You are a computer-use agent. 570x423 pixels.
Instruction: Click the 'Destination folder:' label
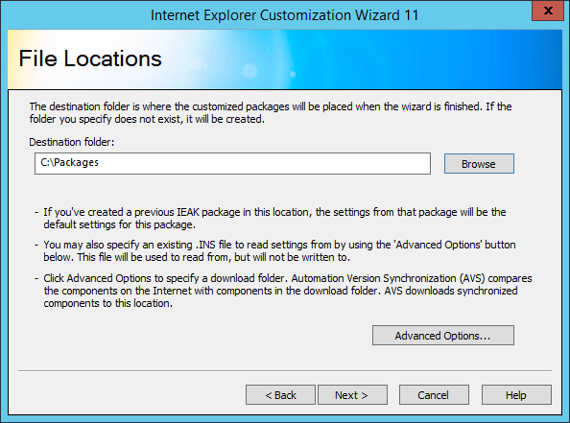[x=72, y=142]
